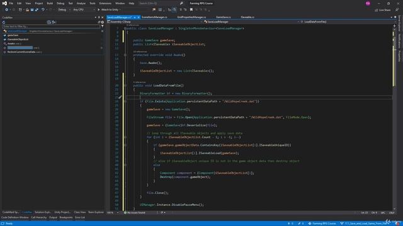Click the No issues found indicator

point(135,213)
